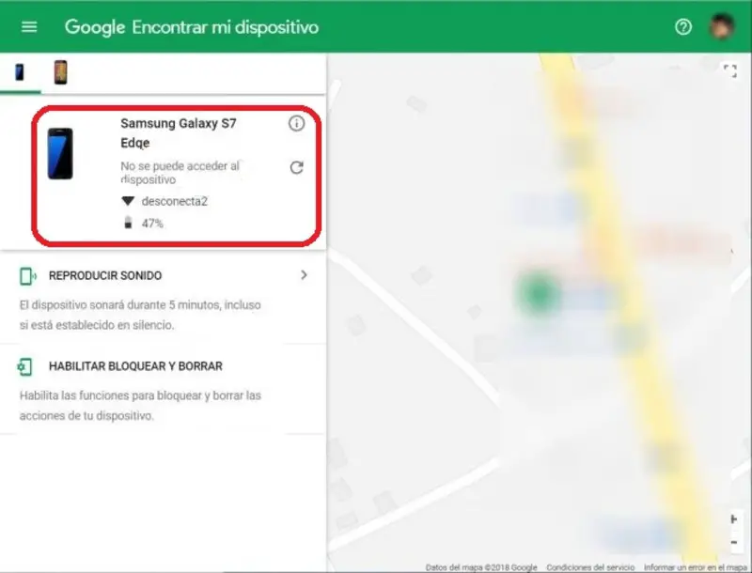752x573 pixels.
Task: Click the 47% battery level text
Action: [x=152, y=224]
